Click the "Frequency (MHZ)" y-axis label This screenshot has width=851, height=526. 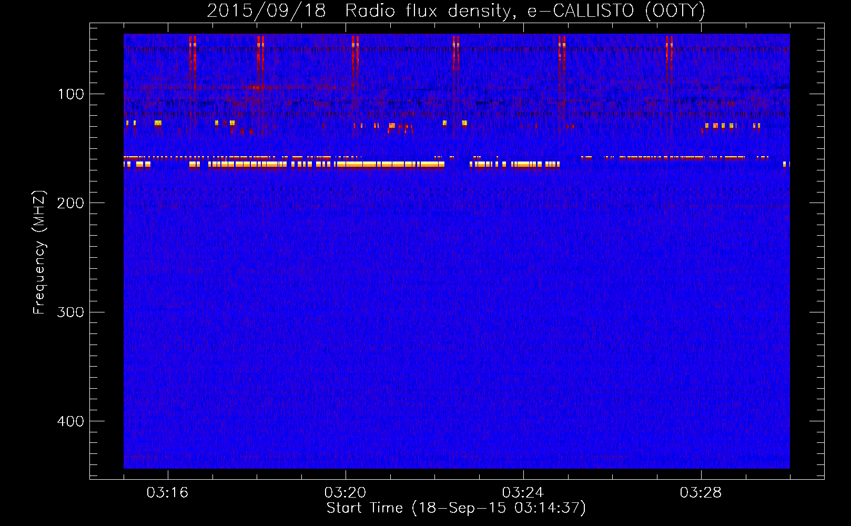(39, 252)
